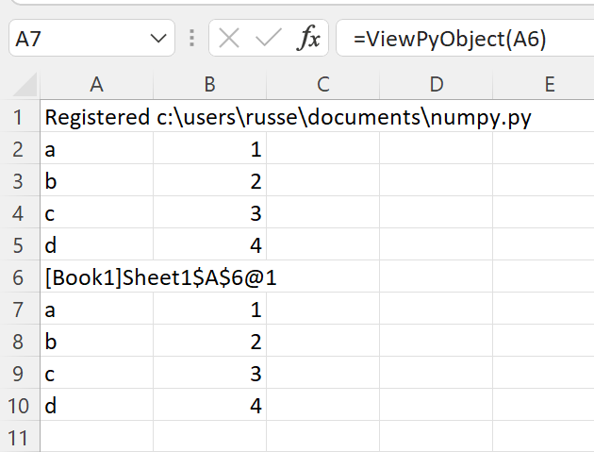Select the column B header
594x452 pixels.
pos(210,84)
